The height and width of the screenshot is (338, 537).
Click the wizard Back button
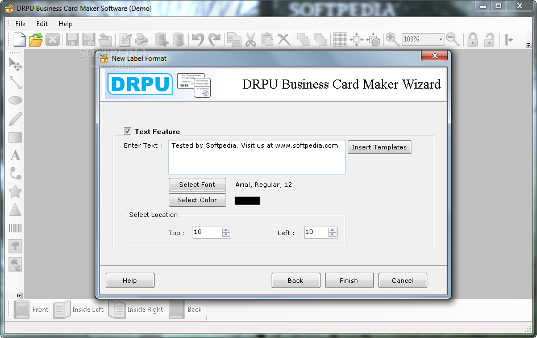tap(295, 281)
